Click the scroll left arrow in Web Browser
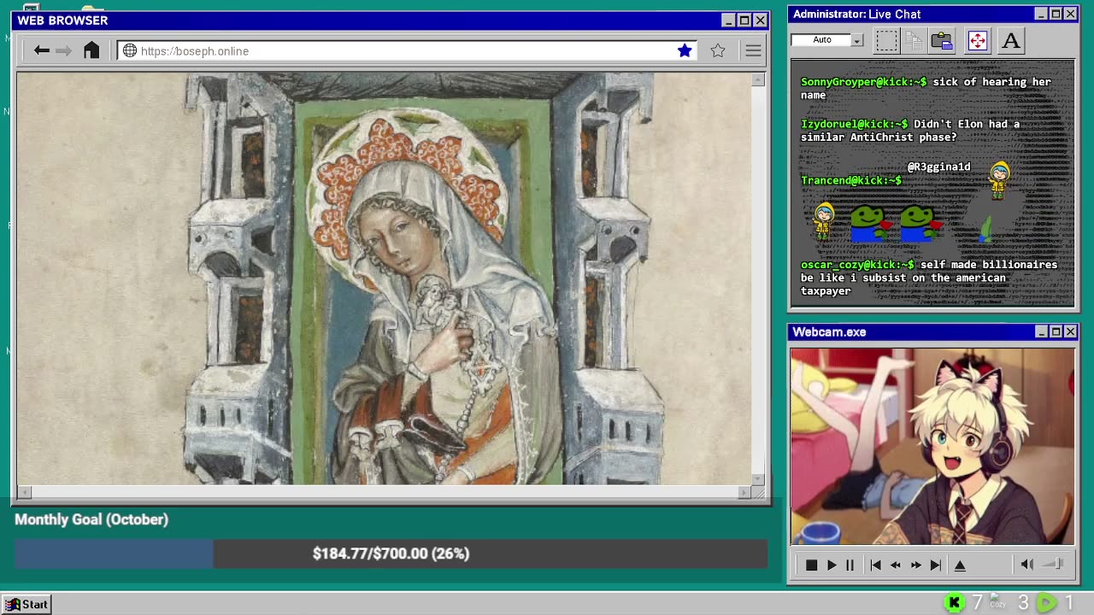 coord(24,492)
